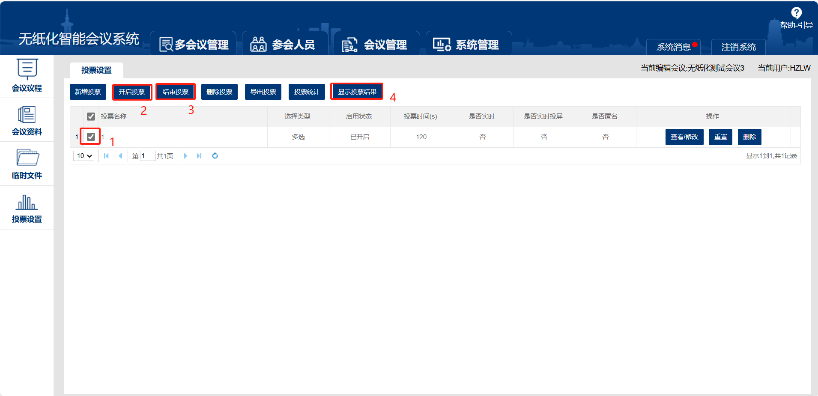This screenshot has height=396, width=818.
Task: Open 临时文件 folder in the sidebar
Action: [27, 164]
